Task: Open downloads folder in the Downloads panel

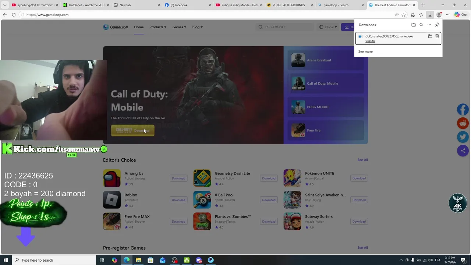Action: coord(414,25)
